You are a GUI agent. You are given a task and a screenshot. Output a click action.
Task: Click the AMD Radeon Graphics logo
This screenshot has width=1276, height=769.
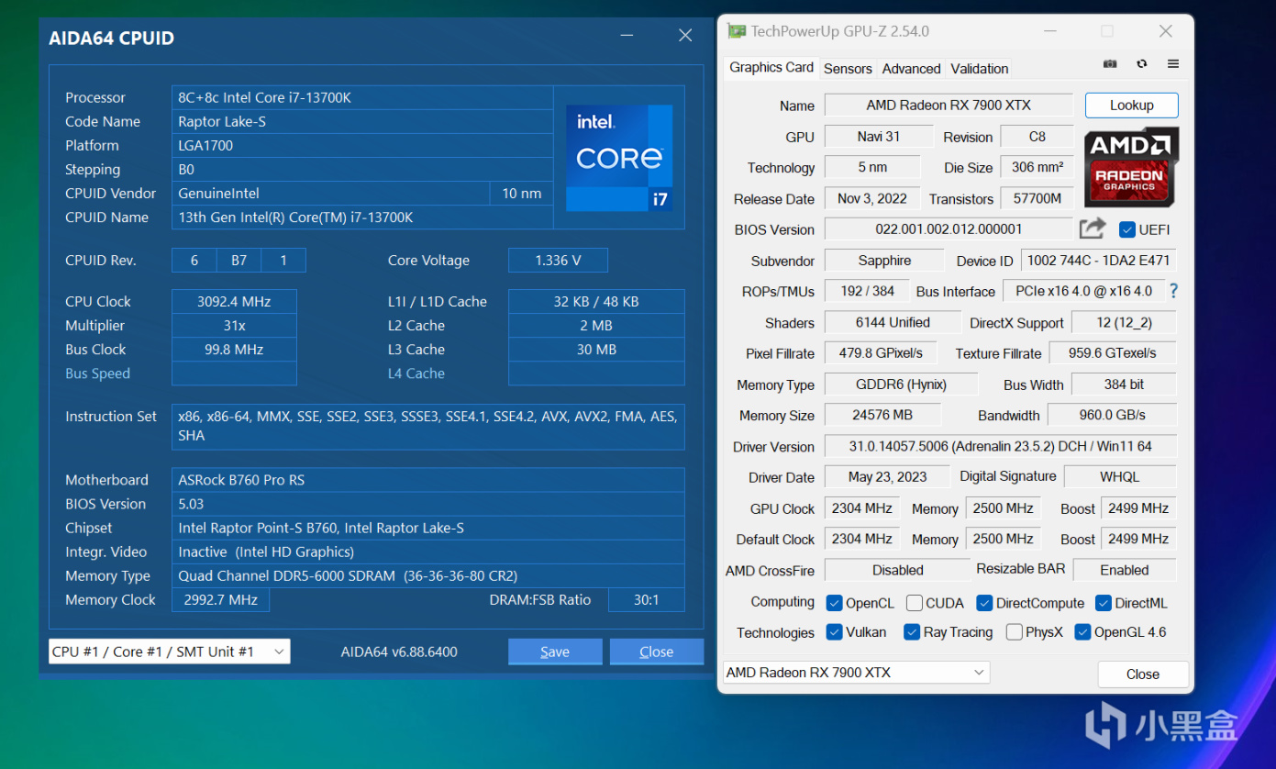(1131, 167)
